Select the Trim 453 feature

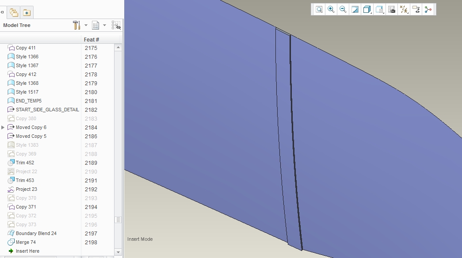click(x=25, y=180)
